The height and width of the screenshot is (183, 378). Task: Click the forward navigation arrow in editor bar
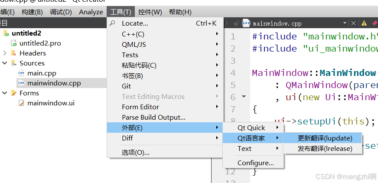(226, 23)
